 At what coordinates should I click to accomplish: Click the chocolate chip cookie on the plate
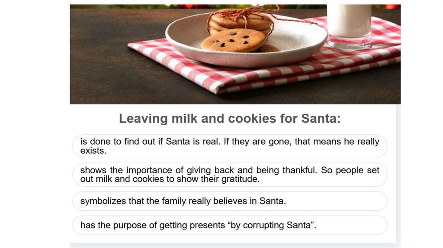point(233,41)
